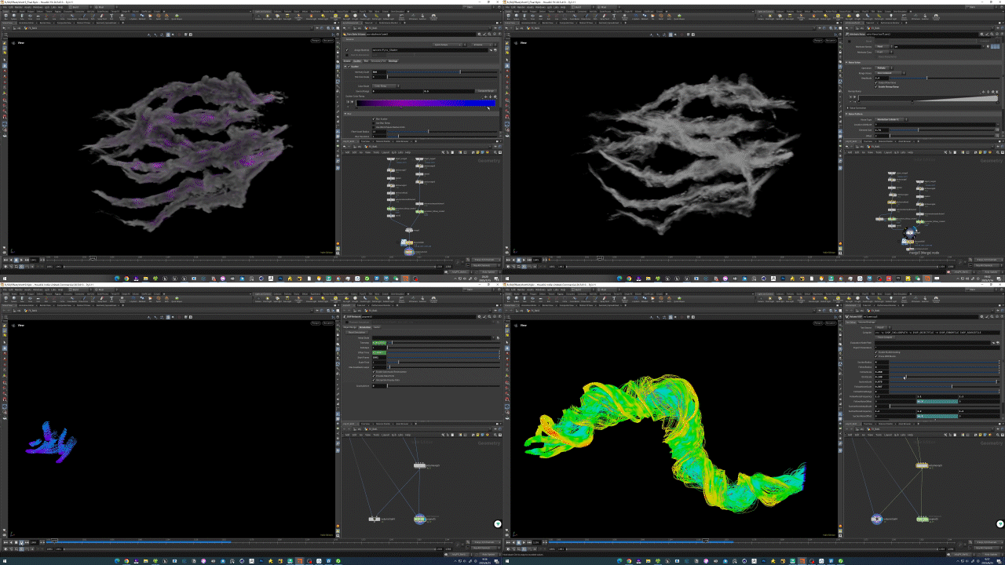Open file chooser icon beside Initial State field
This screenshot has width=1005, height=565.
pyautogui.click(x=496, y=337)
